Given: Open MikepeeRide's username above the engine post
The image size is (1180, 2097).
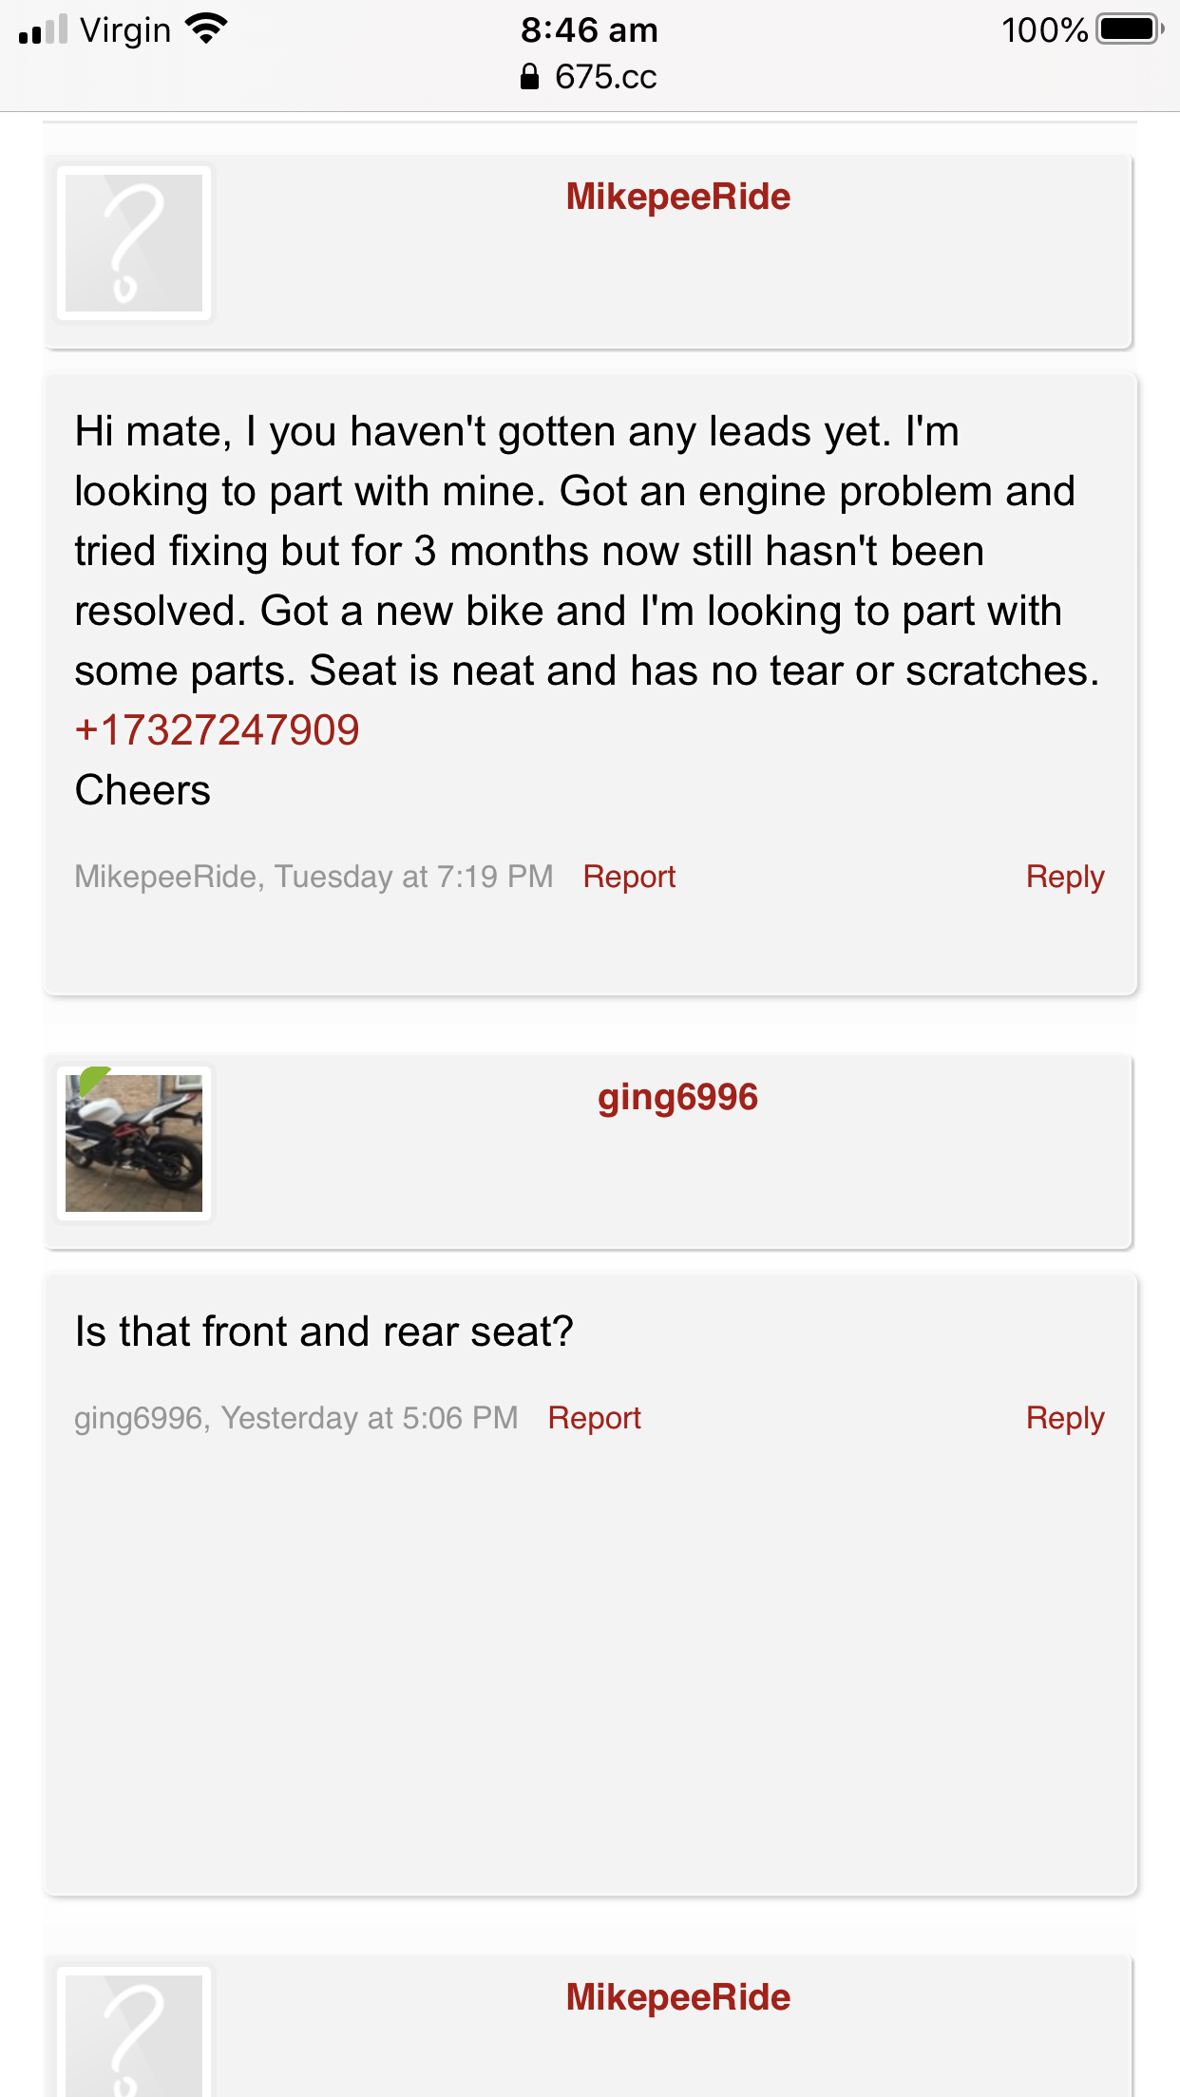Looking at the screenshot, I should tap(677, 197).
